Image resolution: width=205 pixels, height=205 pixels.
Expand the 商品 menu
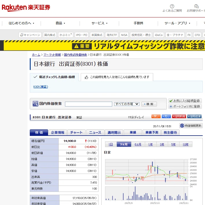coord(60,23)
